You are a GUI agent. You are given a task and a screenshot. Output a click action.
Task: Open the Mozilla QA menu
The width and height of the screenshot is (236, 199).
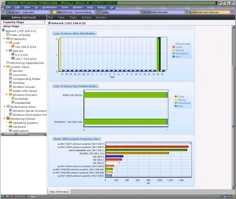pyautogui.click(x=112, y=7)
